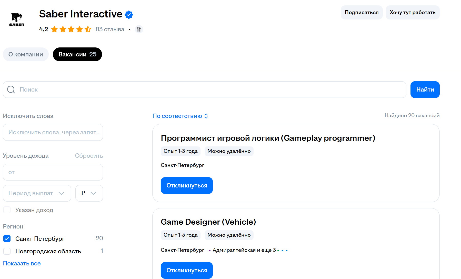Click the blue verified badge icon
The height and width of the screenshot is (279, 461).
[x=129, y=15]
